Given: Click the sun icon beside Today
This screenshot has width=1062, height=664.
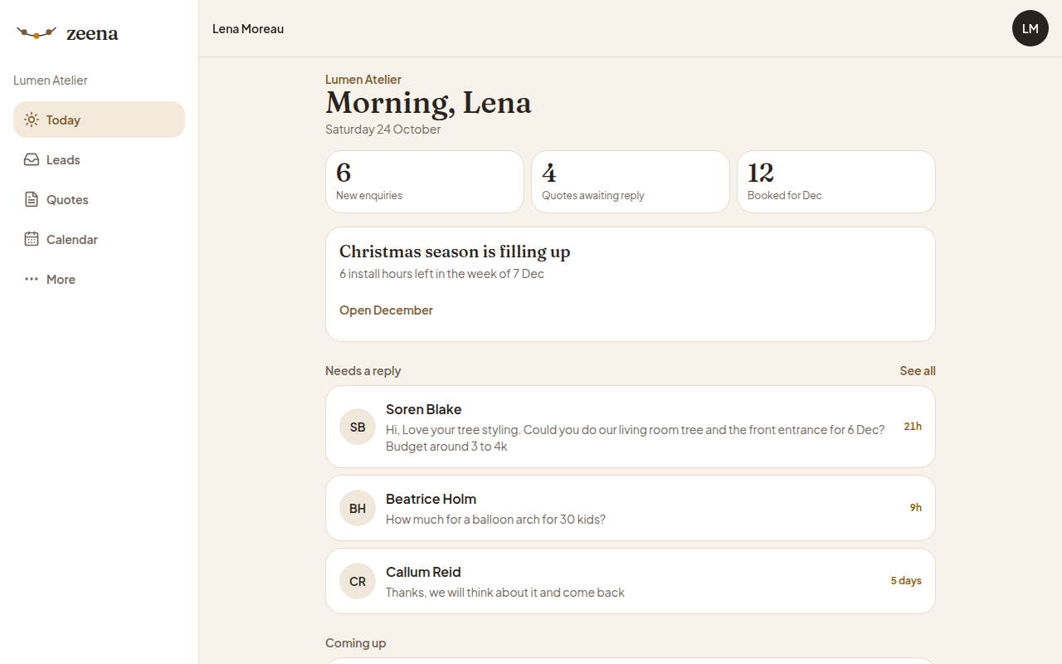Looking at the screenshot, I should point(32,120).
